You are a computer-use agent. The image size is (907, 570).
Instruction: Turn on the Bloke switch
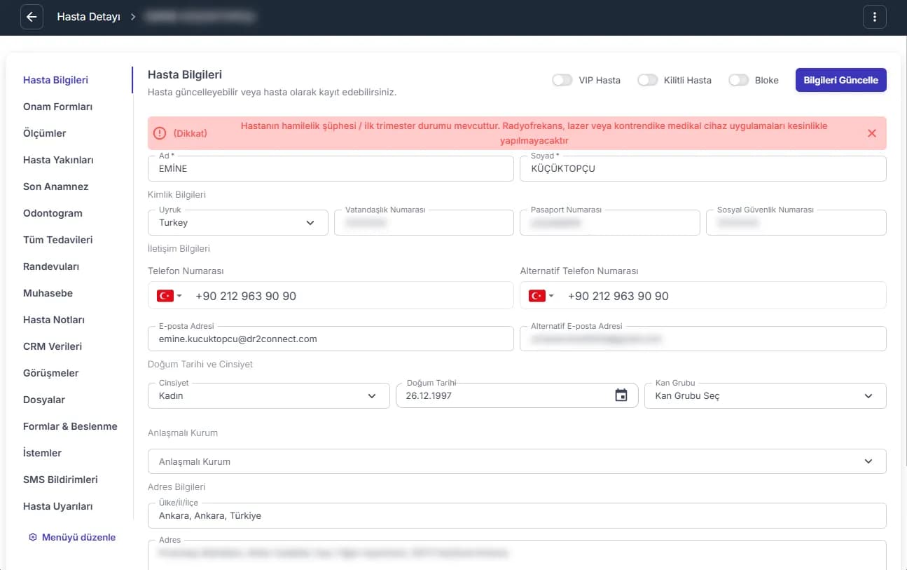pyautogui.click(x=739, y=80)
